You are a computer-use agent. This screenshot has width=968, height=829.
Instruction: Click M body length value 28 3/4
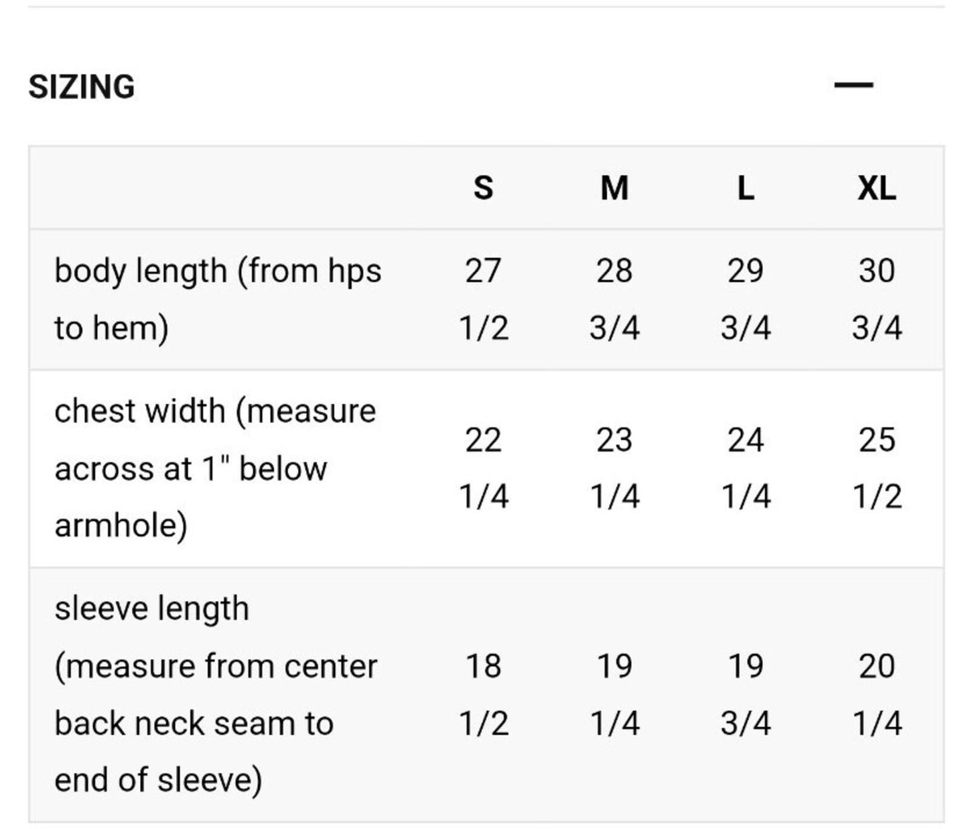(x=614, y=300)
